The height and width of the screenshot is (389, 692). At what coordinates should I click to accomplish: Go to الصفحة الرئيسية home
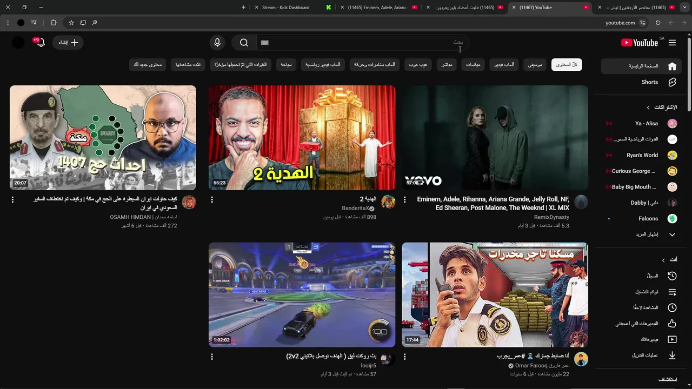coord(641,66)
